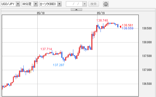The height and width of the screenshot is (97, 156).
Task: Click the 05/19 date label
Action: click(101, 13)
